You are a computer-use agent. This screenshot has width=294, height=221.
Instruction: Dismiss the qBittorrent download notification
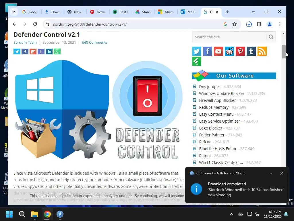(x=281, y=173)
